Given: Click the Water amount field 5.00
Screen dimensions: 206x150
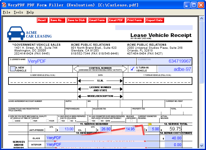Looking at the screenshot, I should 154,129.
